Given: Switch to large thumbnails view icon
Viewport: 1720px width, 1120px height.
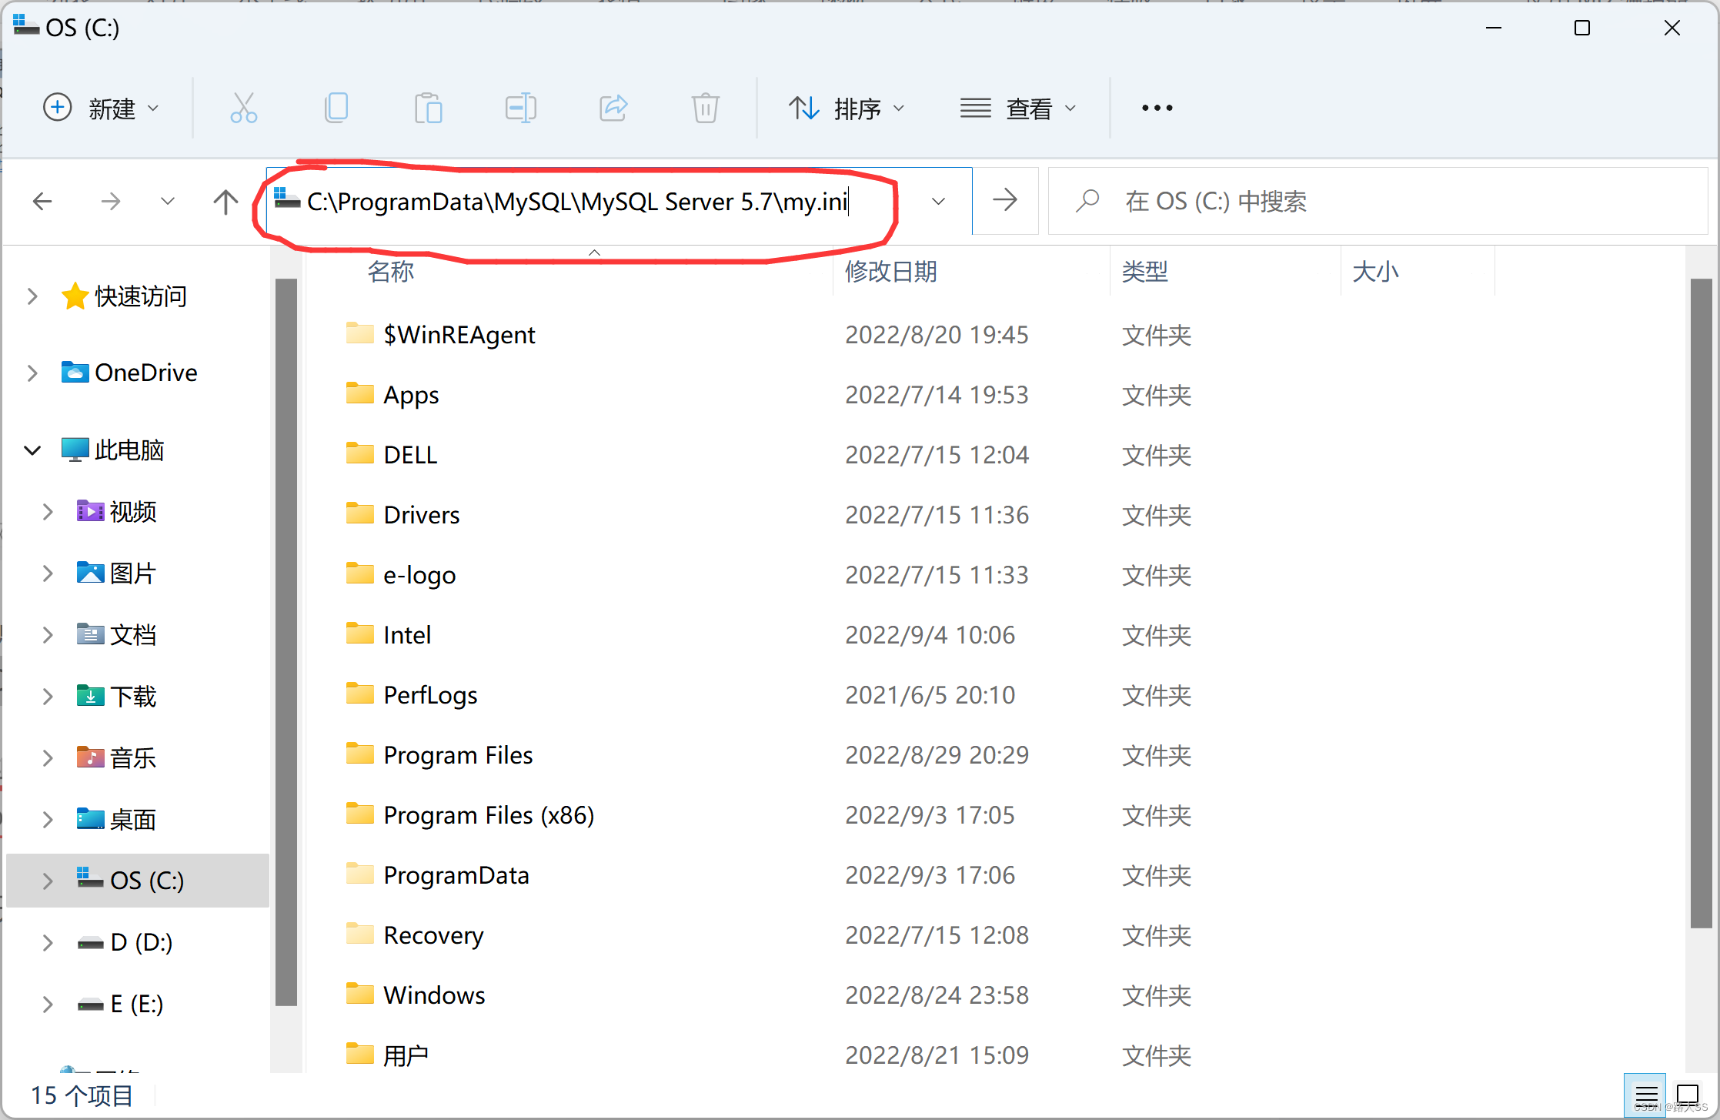Looking at the screenshot, I should coord(1688,1094).
